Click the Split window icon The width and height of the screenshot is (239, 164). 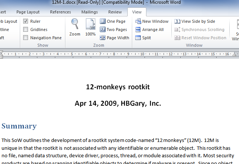coord(138,38)
